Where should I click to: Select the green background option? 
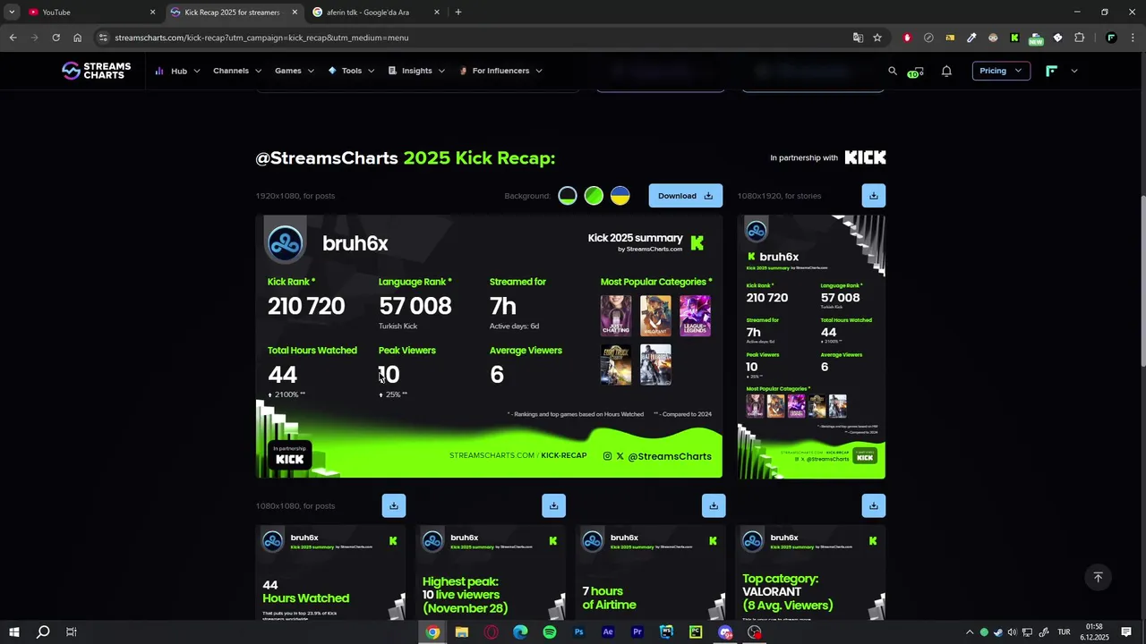(594, 196)
